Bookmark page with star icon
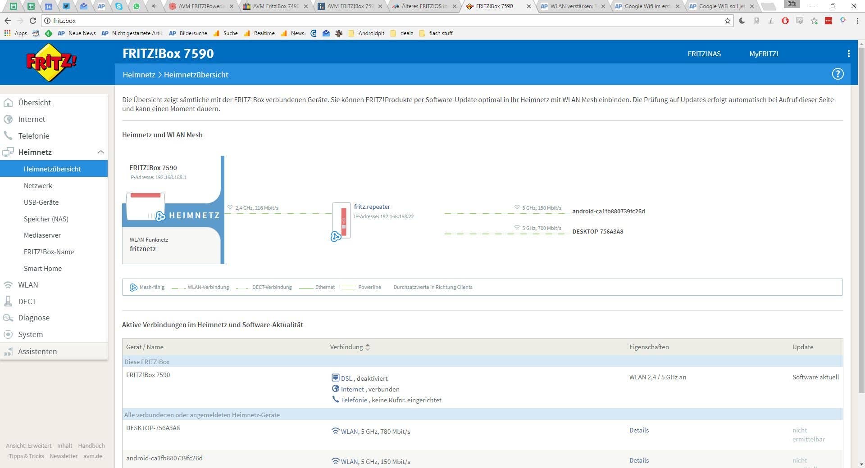 tap(727, 21)
